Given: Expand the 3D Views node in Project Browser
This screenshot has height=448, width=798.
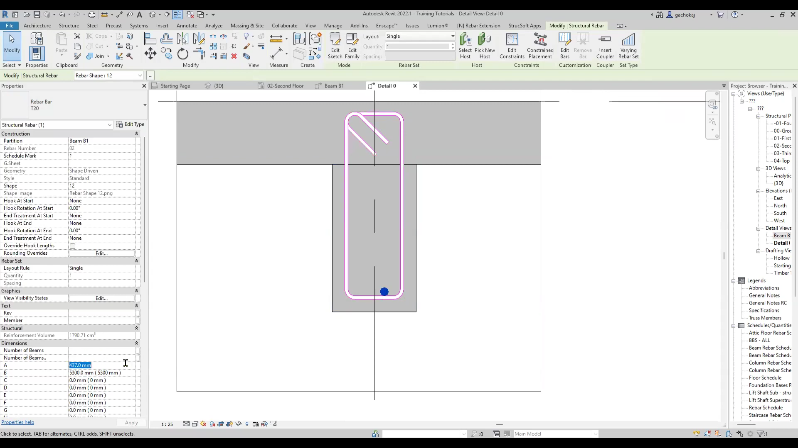Looking at the screenshot, I should coord(759,168).
